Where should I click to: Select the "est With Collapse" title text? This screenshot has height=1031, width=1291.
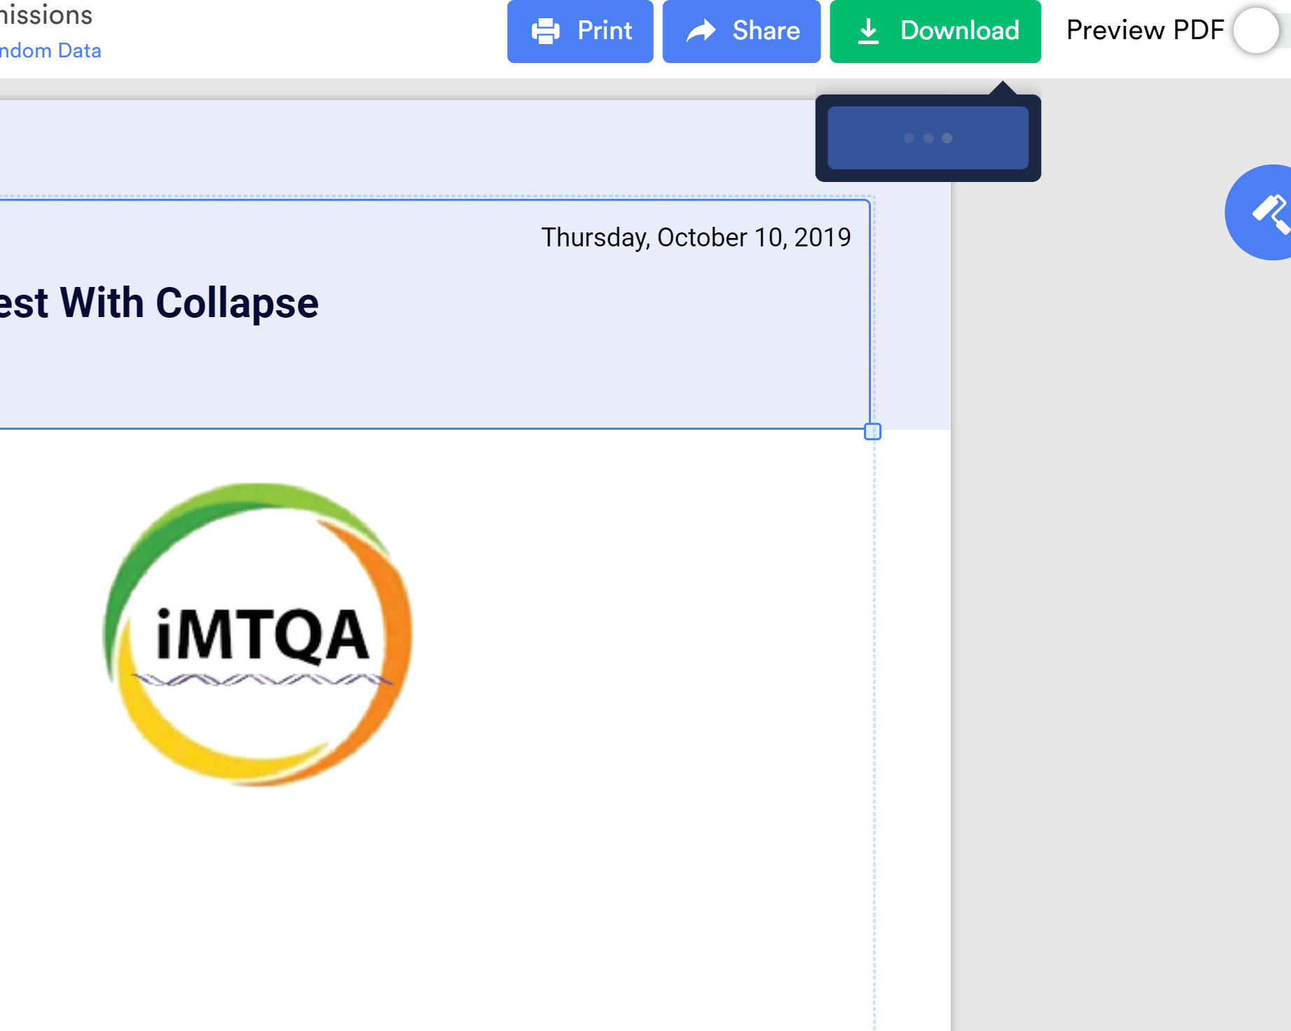(159, 303)
